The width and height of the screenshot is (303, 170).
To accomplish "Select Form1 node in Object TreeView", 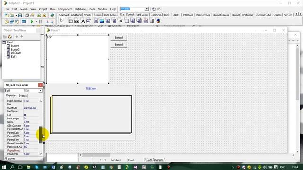I will [x=10, y=42].
